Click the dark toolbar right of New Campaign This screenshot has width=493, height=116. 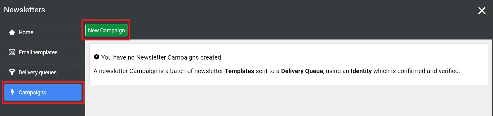pyautogui.click(x=310, y=30)
